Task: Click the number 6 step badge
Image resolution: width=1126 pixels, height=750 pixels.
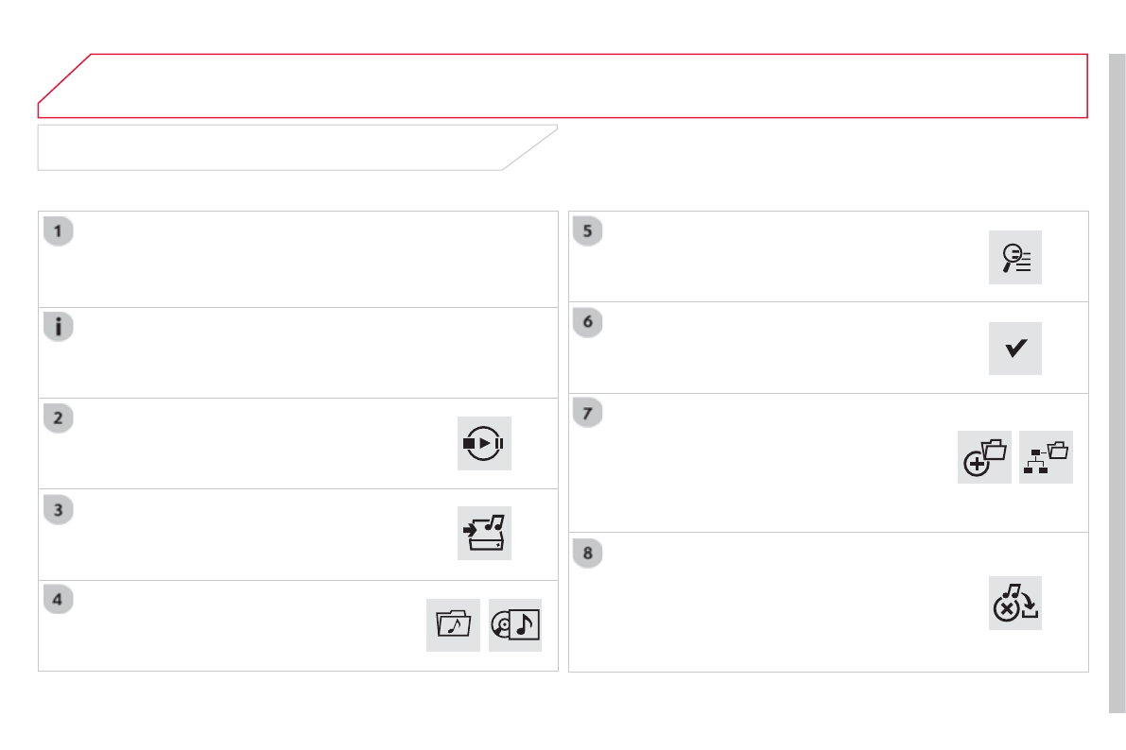Action: [x=588, y=322]
